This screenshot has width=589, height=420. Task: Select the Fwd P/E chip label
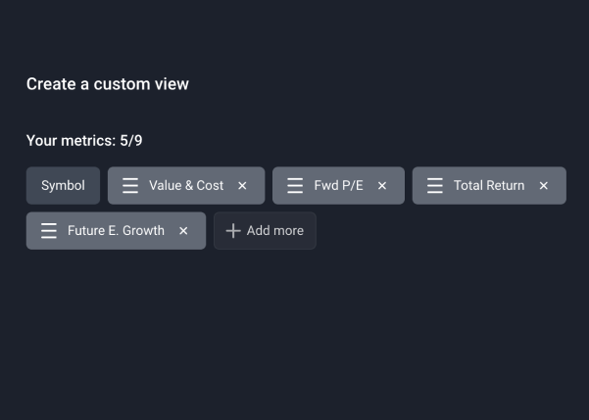tap(339, 186)
